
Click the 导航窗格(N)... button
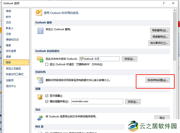[160, 30]
